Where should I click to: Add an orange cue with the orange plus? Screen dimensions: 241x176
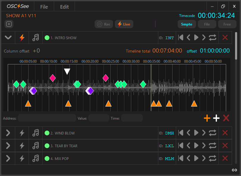[207, 118]
